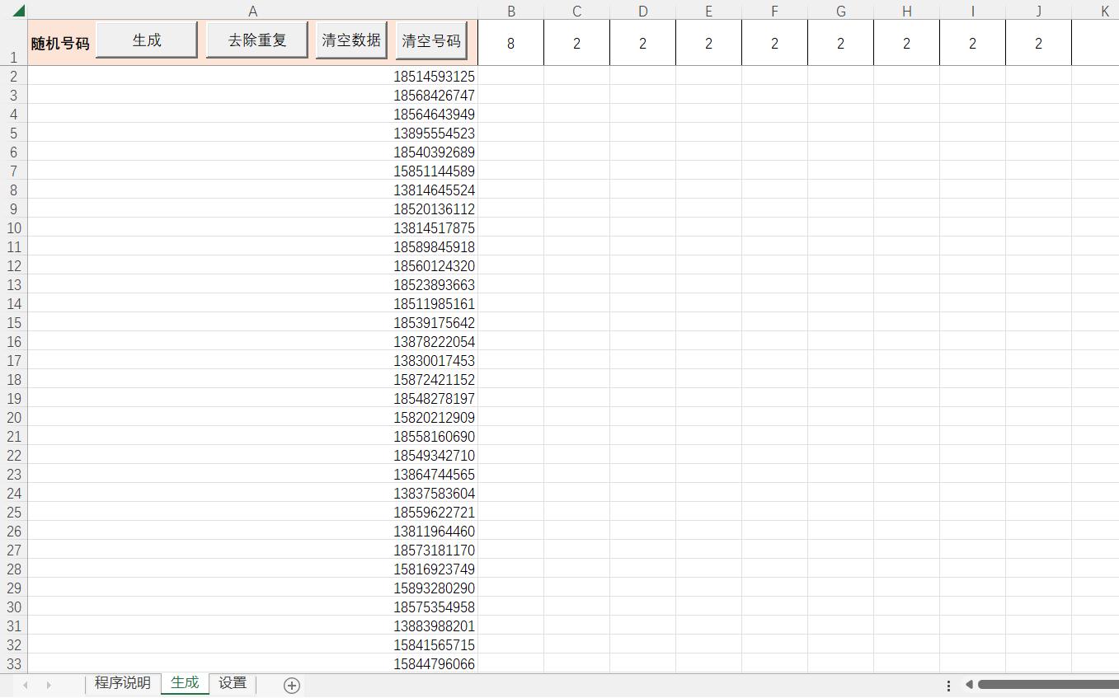Viewport: 1119px width, 698px height.
Task: Click the right sheet navigation arrow
Action: 48,685
